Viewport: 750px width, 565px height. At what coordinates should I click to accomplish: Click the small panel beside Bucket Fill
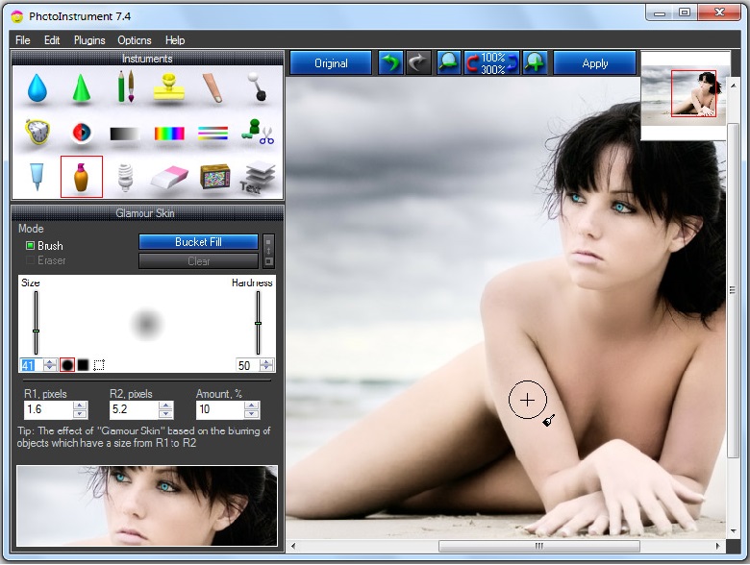(268, 251)
